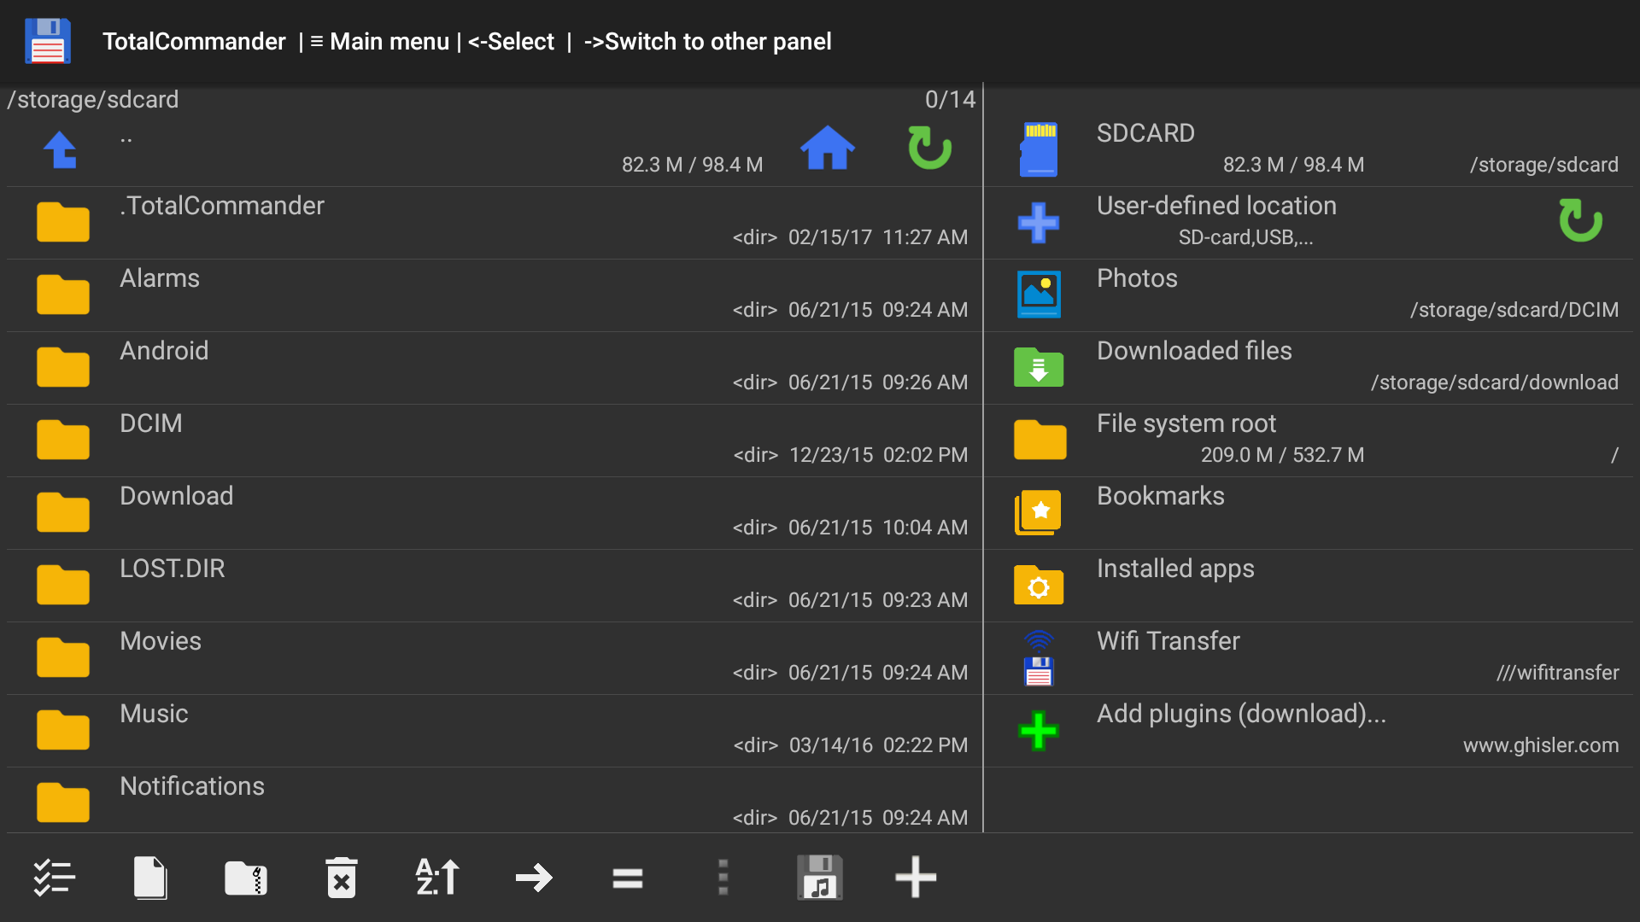Open the Main menu in title bar
Image resolution: width=1640 pixels, height=922 pixels.
tap(380, 41)
